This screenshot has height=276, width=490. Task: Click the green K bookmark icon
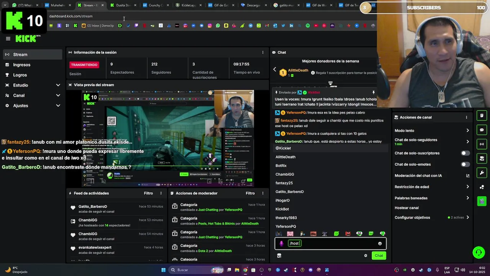pyautogui.click(x=75, y=26)
